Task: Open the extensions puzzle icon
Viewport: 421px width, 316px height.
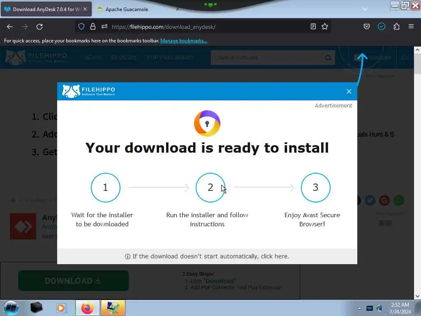Action: click(396, 26)
